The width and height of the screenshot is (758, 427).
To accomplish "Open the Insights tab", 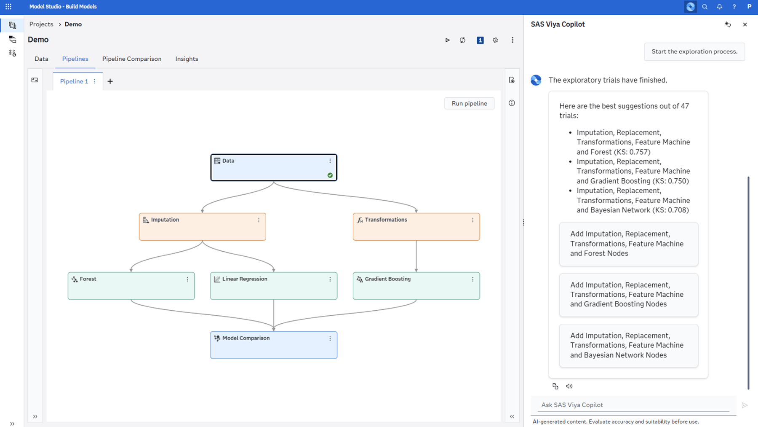I will (187, 59).
